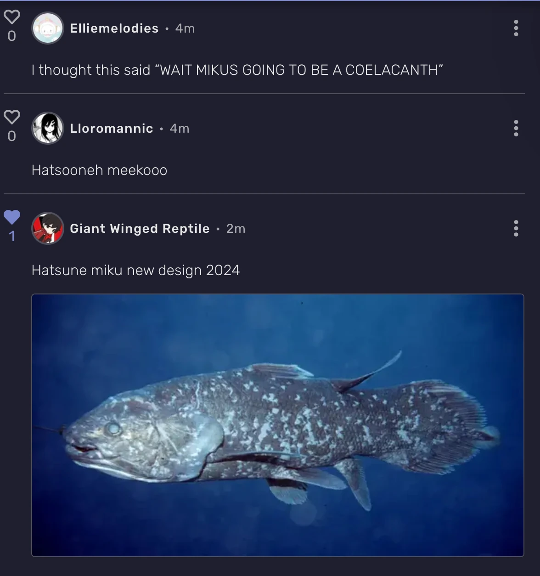Toggle the like on the coelacanth comment
The height and width of the screenshot is (576, 540).
12,217
